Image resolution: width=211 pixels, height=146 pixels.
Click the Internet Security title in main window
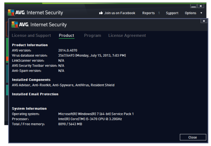coord(45,12)
